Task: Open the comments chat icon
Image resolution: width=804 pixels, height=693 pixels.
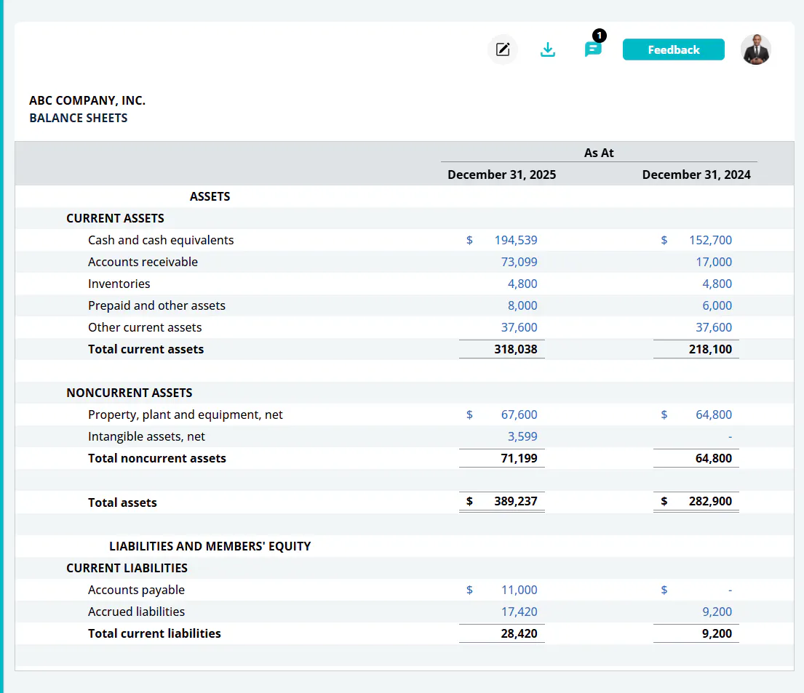Action: click(x=592, y=50)
